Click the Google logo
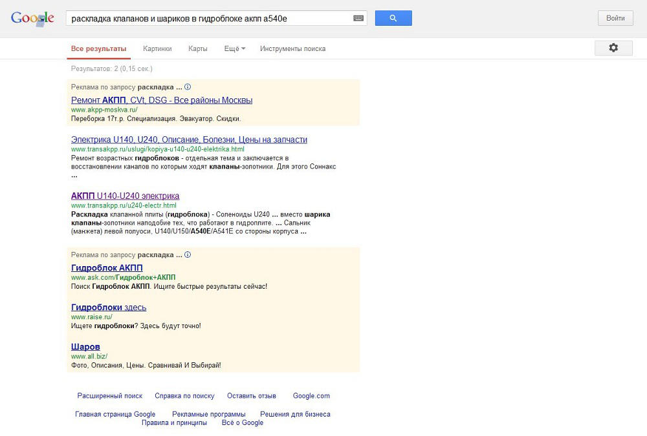Image resolution: width=647 pixels, height=436 pixels. tap(32, 18)
